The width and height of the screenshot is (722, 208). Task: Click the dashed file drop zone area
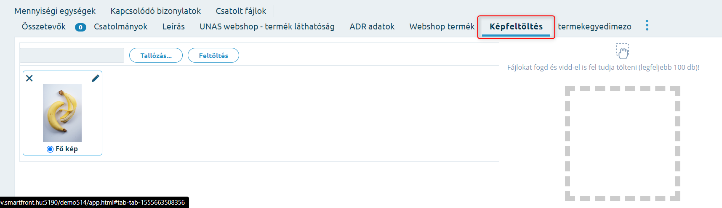[x=623, y=144]
